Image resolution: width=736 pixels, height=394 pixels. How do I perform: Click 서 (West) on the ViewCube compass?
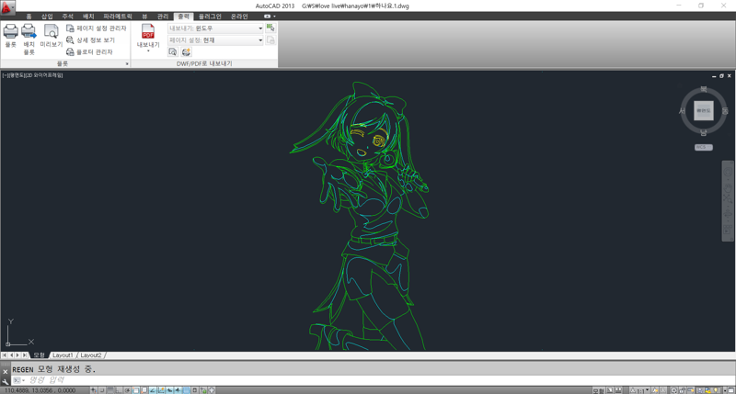(x=682, y=111)
